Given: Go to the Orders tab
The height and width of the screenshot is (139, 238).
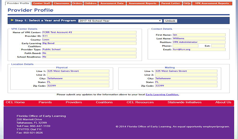Looking at the screenshot, I should coord(77,3).
